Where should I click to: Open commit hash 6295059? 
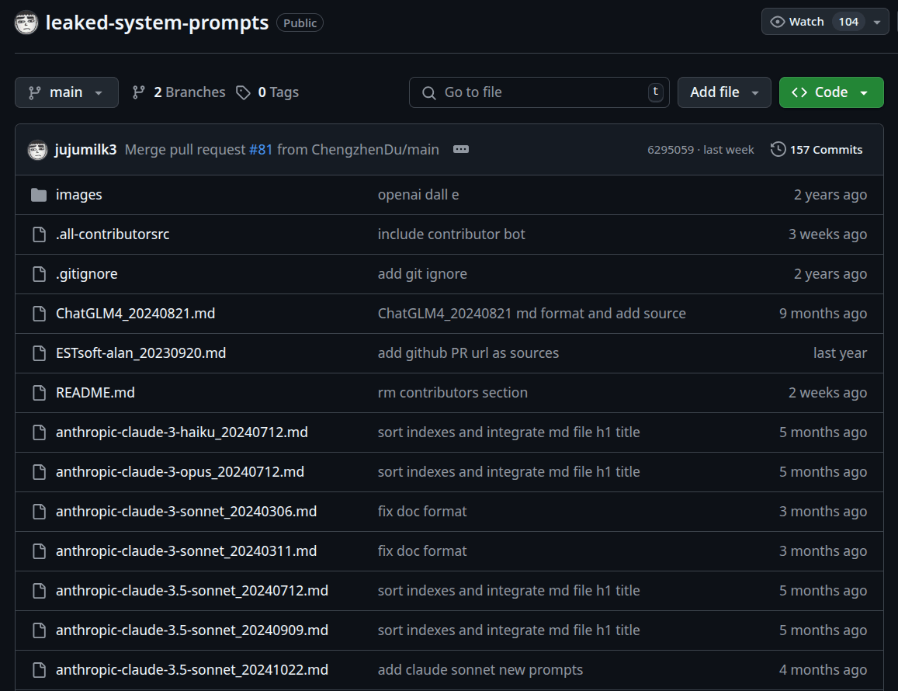670,150
